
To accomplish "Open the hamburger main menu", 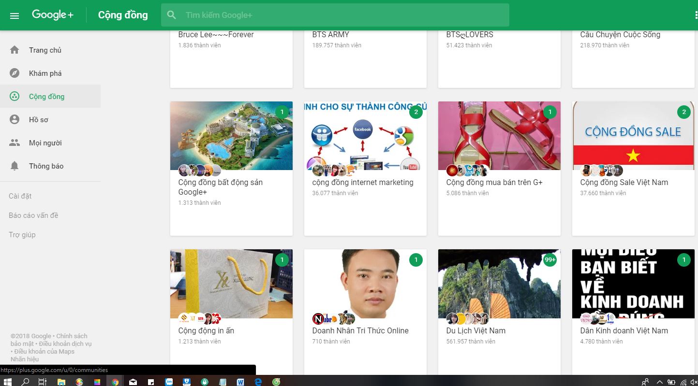I will pos(15,15).
